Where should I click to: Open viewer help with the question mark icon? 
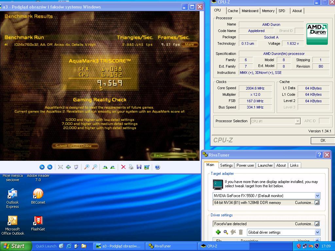(157, 167)
